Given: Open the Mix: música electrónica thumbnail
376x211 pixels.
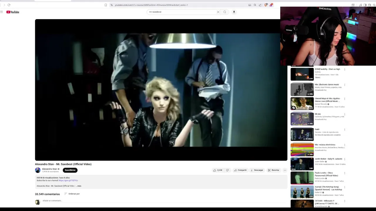Looking at the screenshot, I should point(302,150).
